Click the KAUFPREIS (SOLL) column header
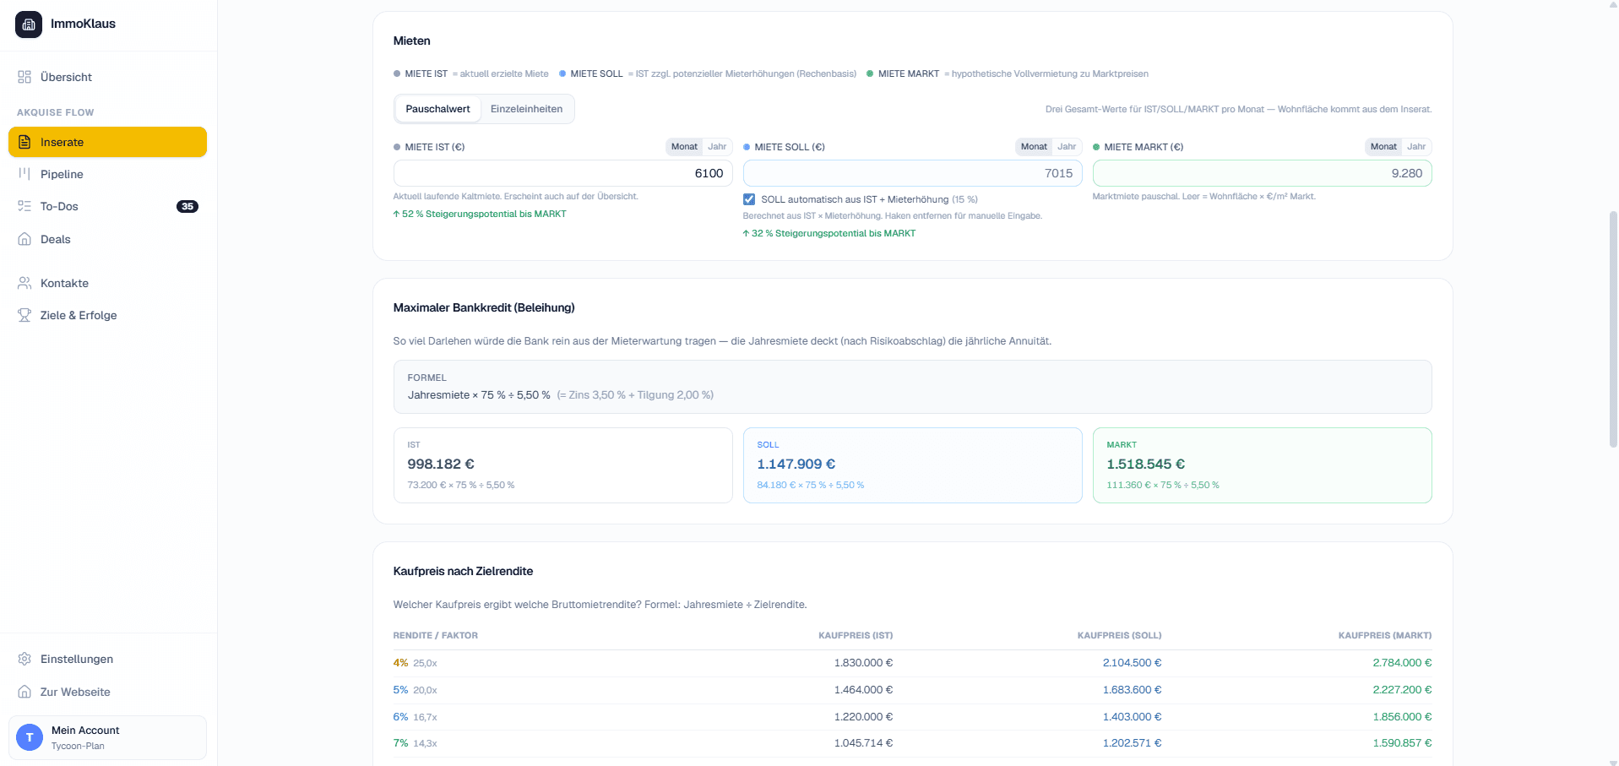Screen dimensions: 1619x766 (x=1119, y=636)
